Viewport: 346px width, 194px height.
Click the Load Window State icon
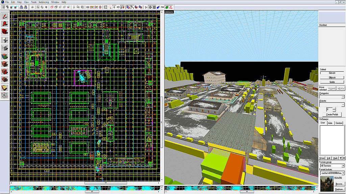tap(21, 7)
